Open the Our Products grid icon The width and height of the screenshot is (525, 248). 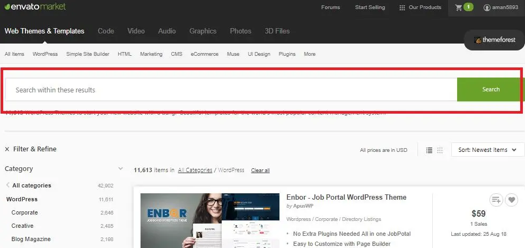[x=402, y=7]
